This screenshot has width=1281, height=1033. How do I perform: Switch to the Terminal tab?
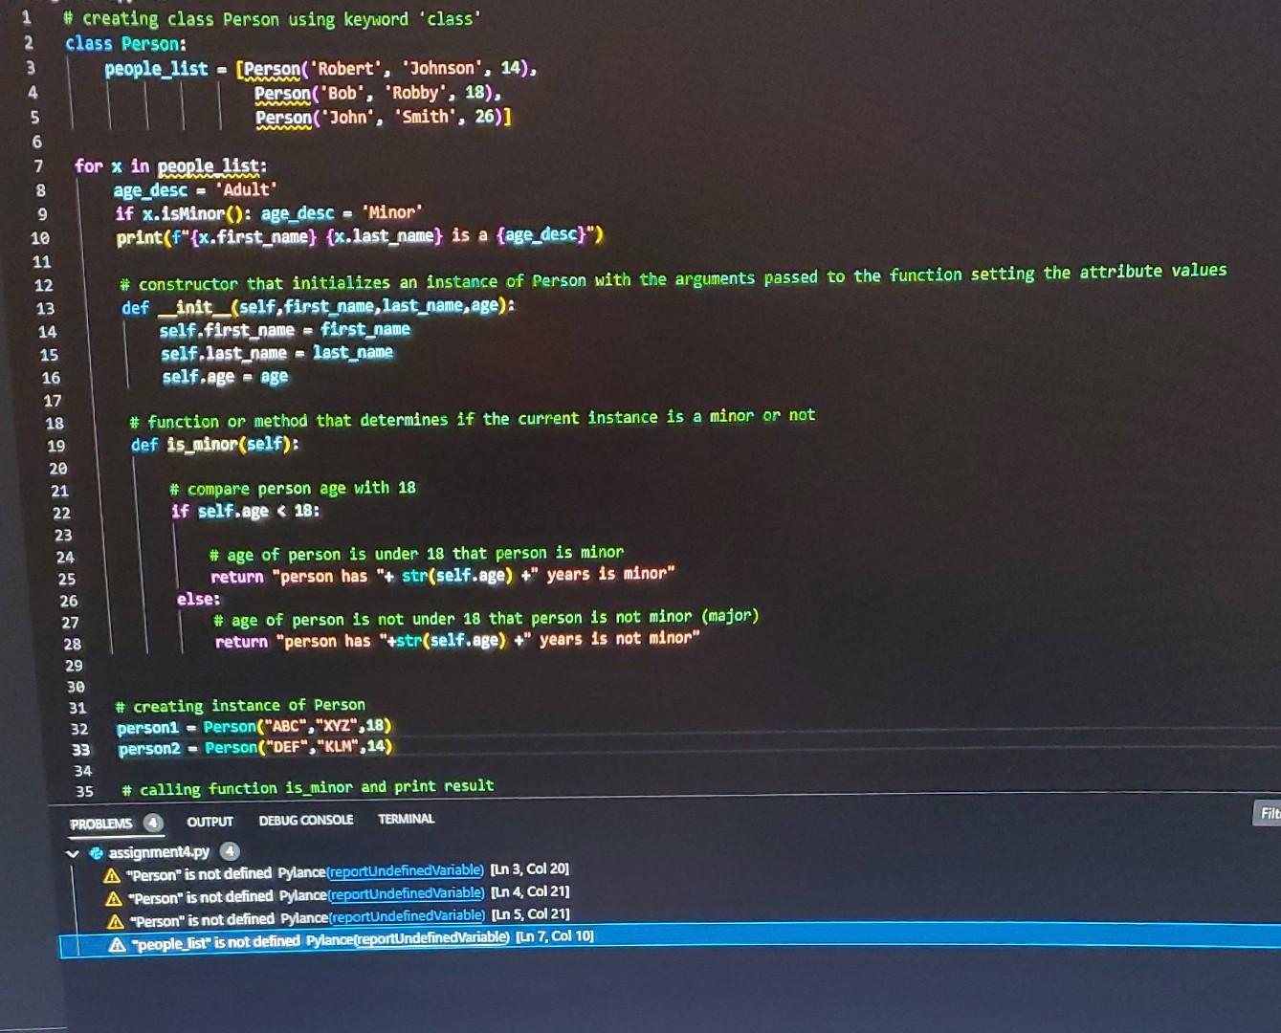[407, 819]
